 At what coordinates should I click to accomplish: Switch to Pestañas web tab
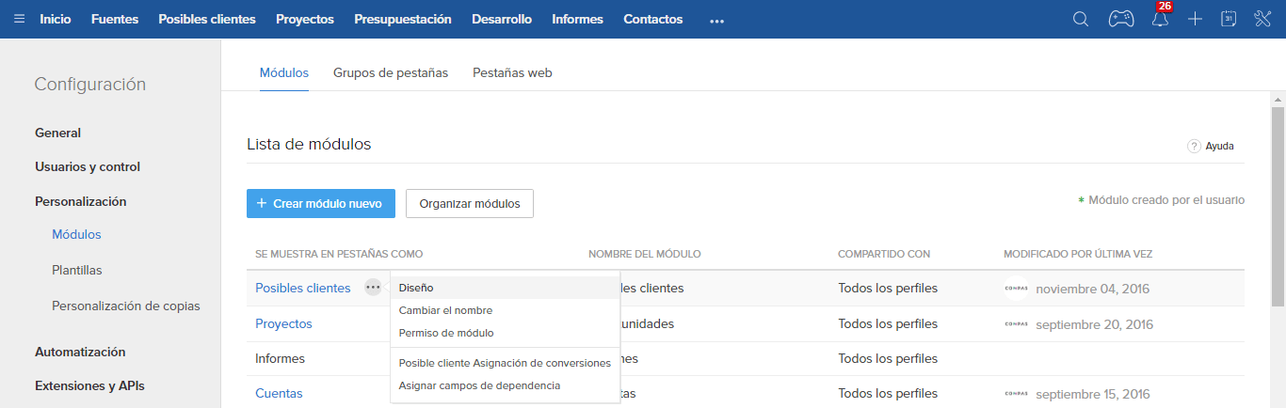[x=512, y=72]
